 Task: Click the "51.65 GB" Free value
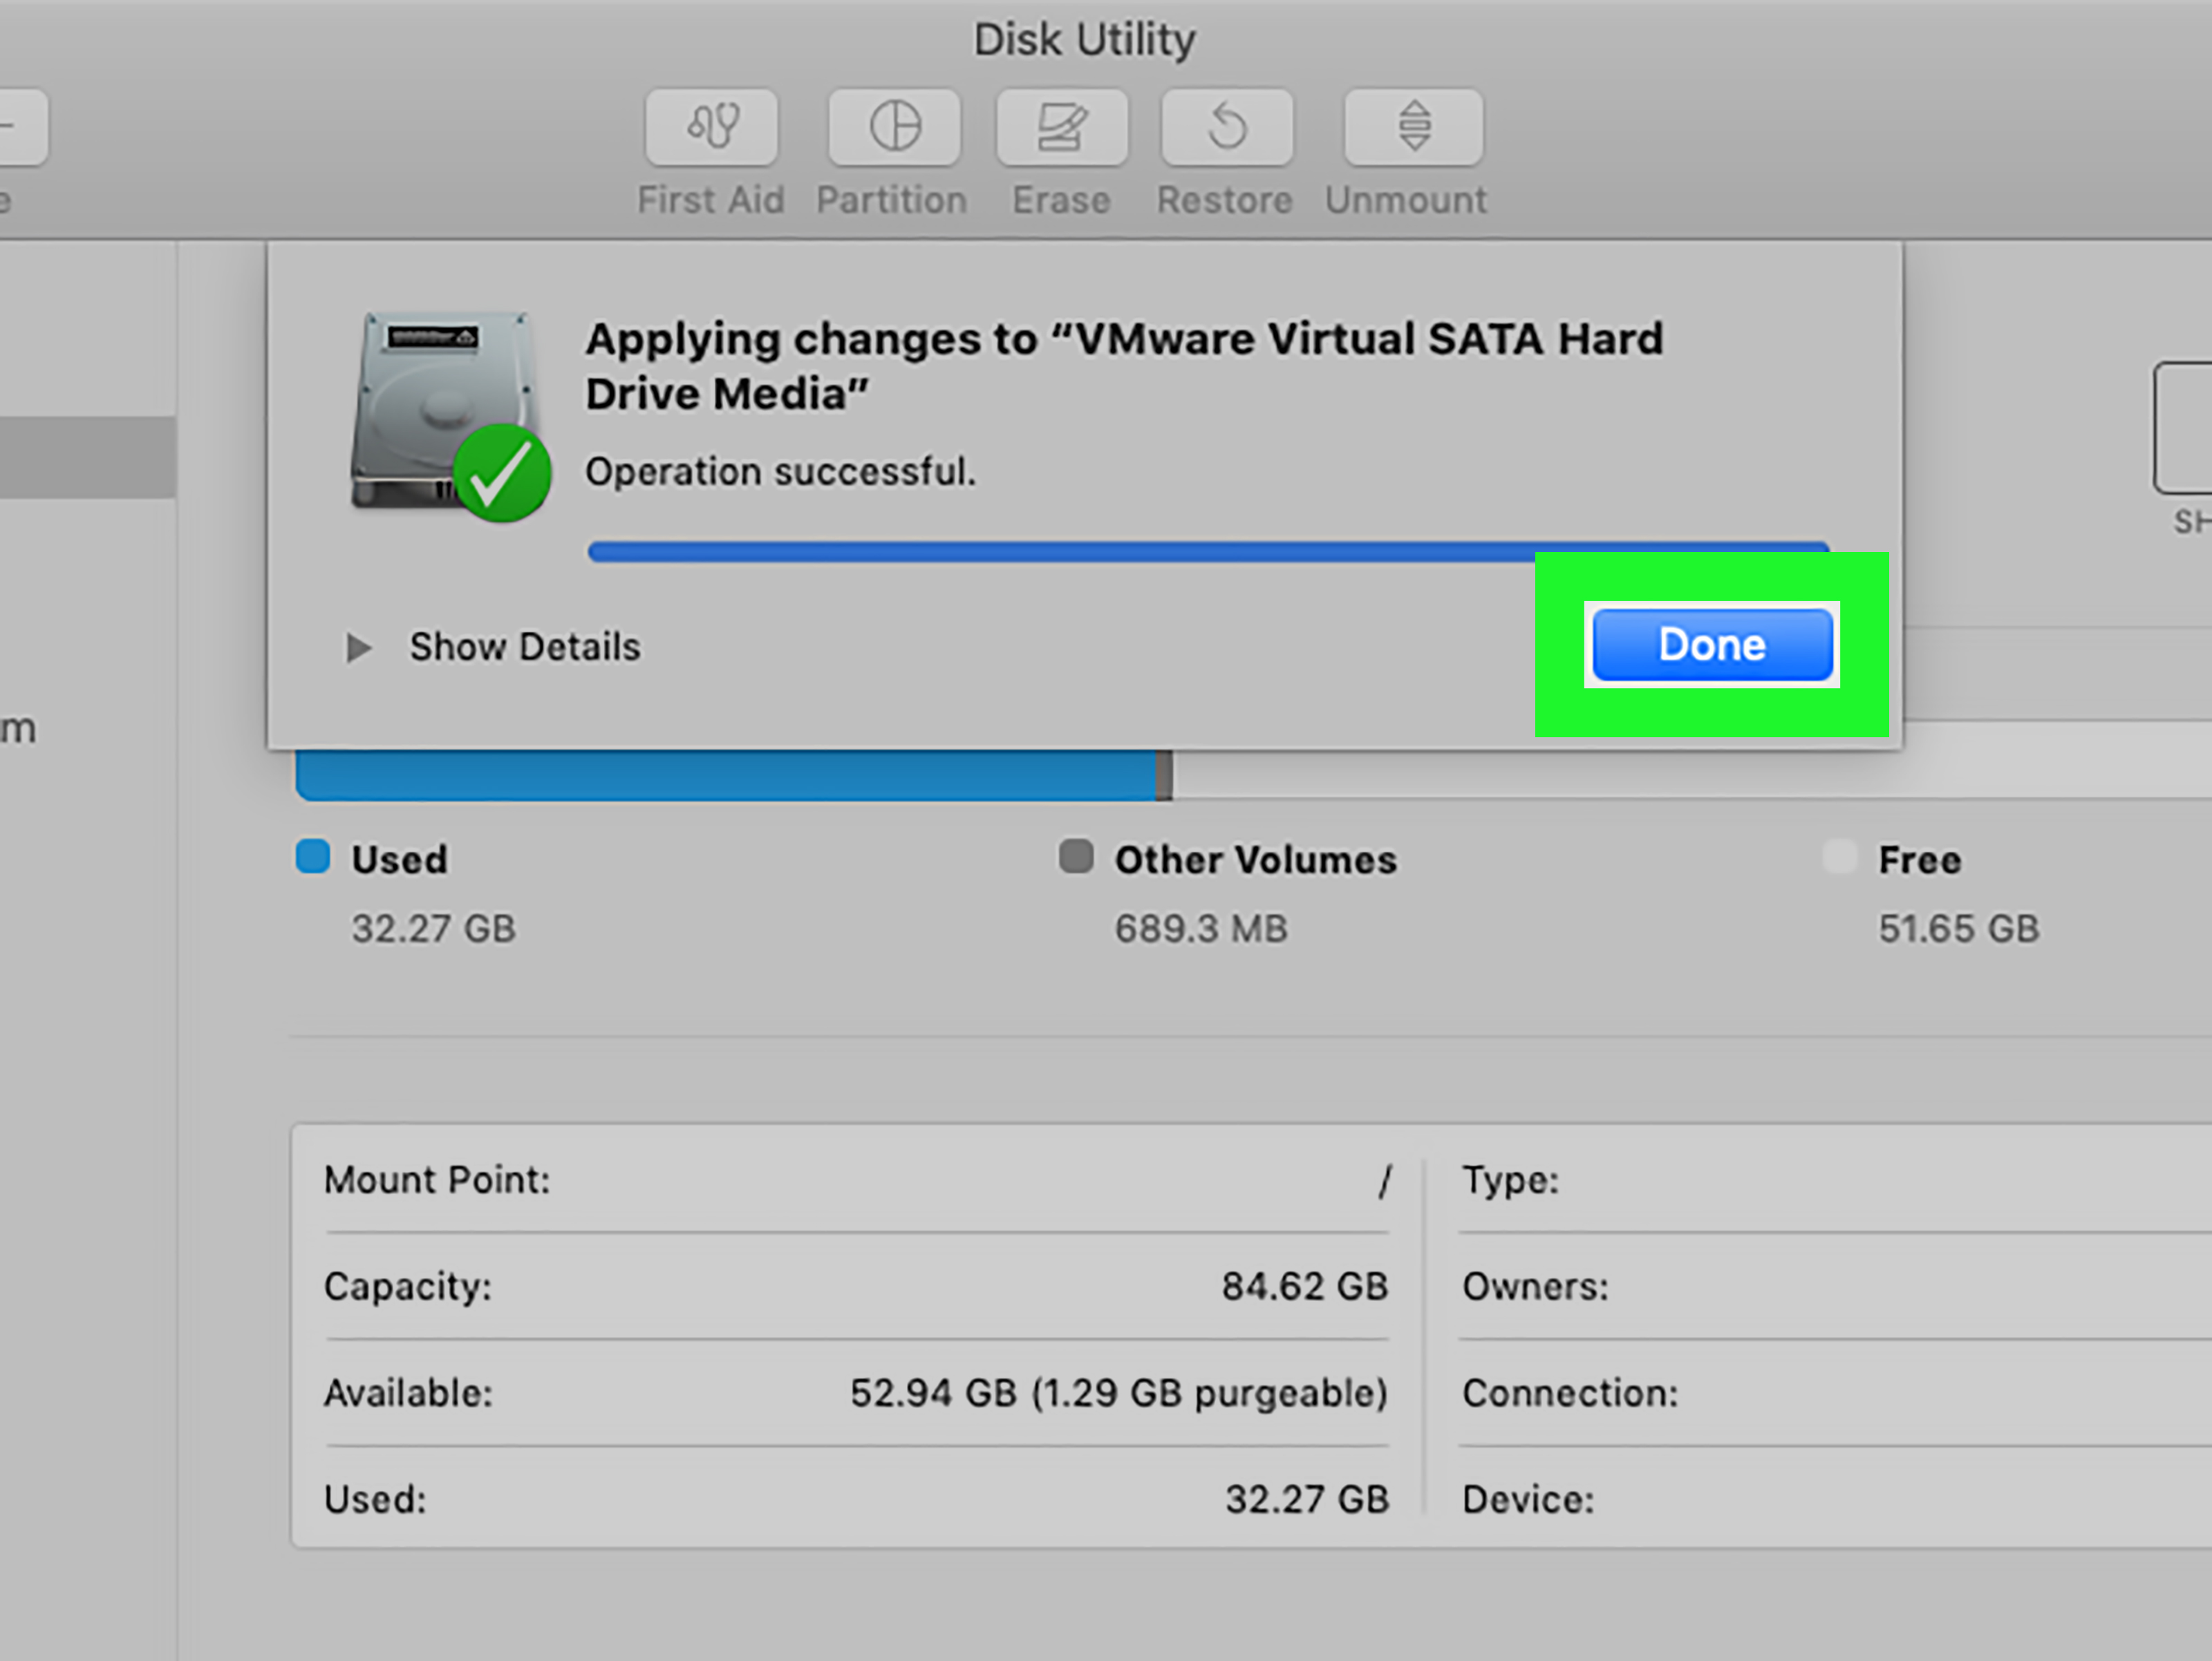[1958, 929]
